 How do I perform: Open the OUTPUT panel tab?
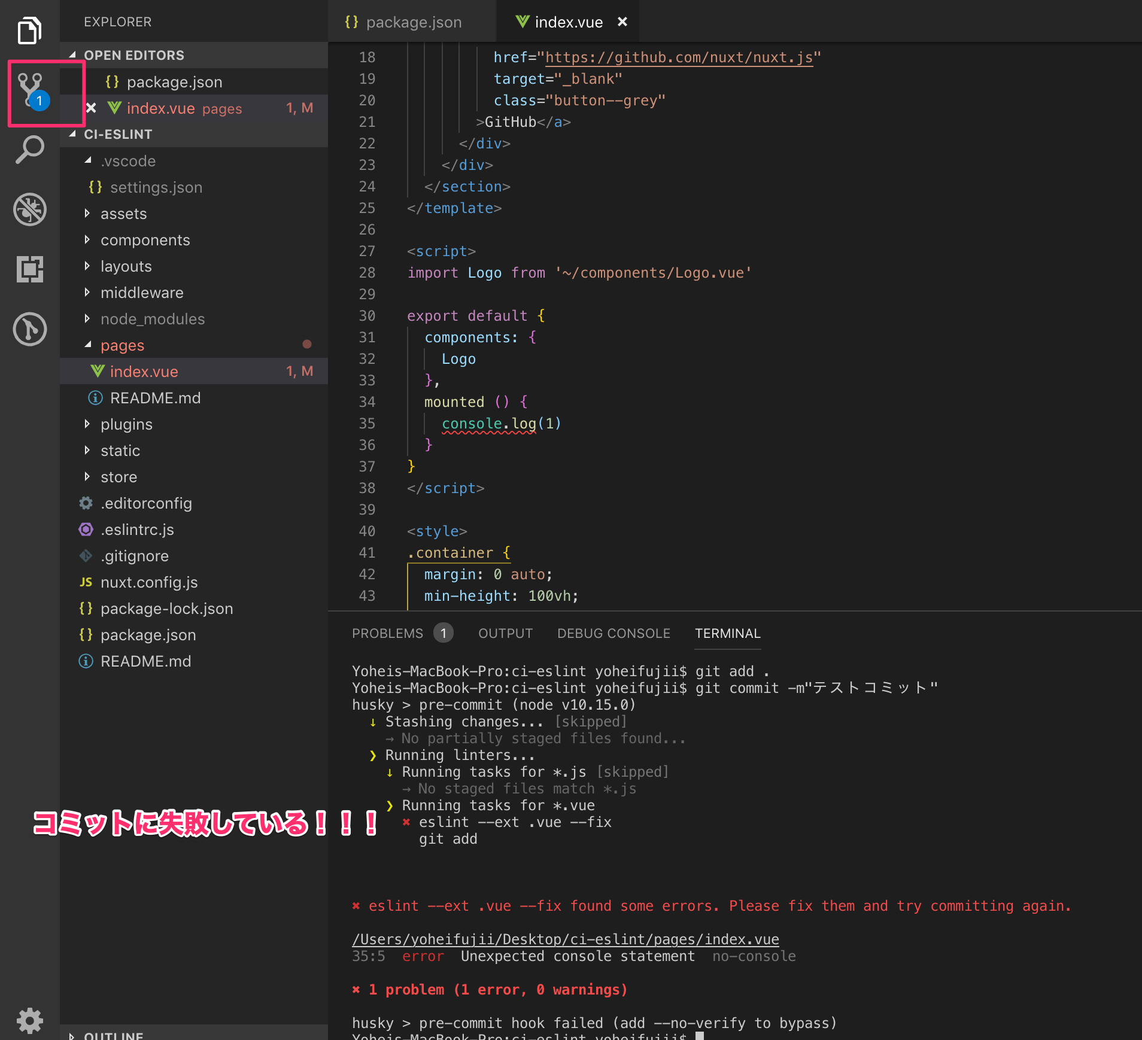tap(505, 633)
